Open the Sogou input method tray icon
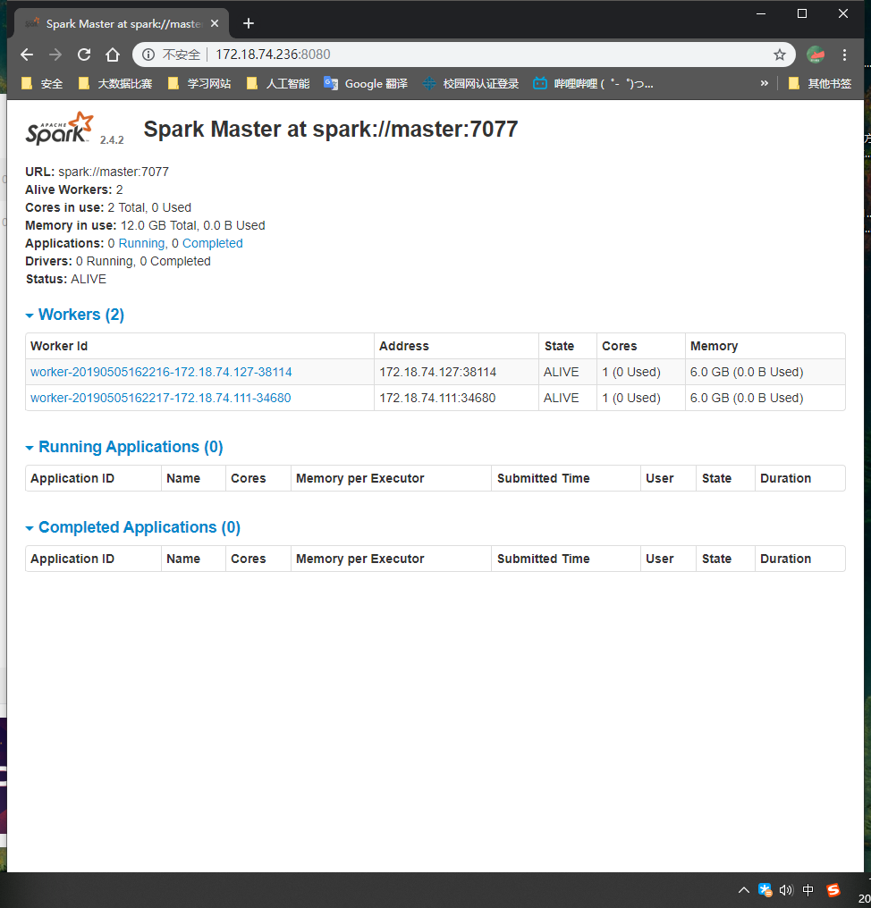This screenshot has height=908, width=871. click(833, 890)
